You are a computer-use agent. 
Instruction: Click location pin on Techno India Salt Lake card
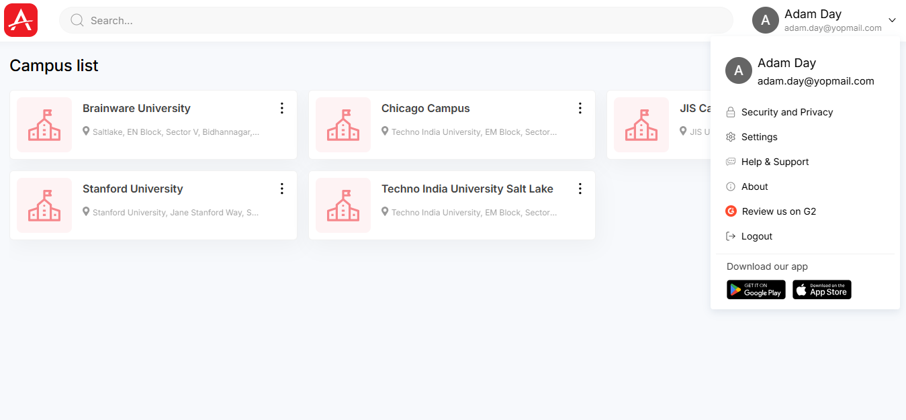tap(385, 211)
